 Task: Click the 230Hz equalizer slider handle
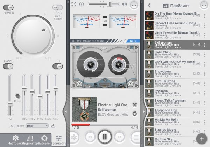click(32, 92)
